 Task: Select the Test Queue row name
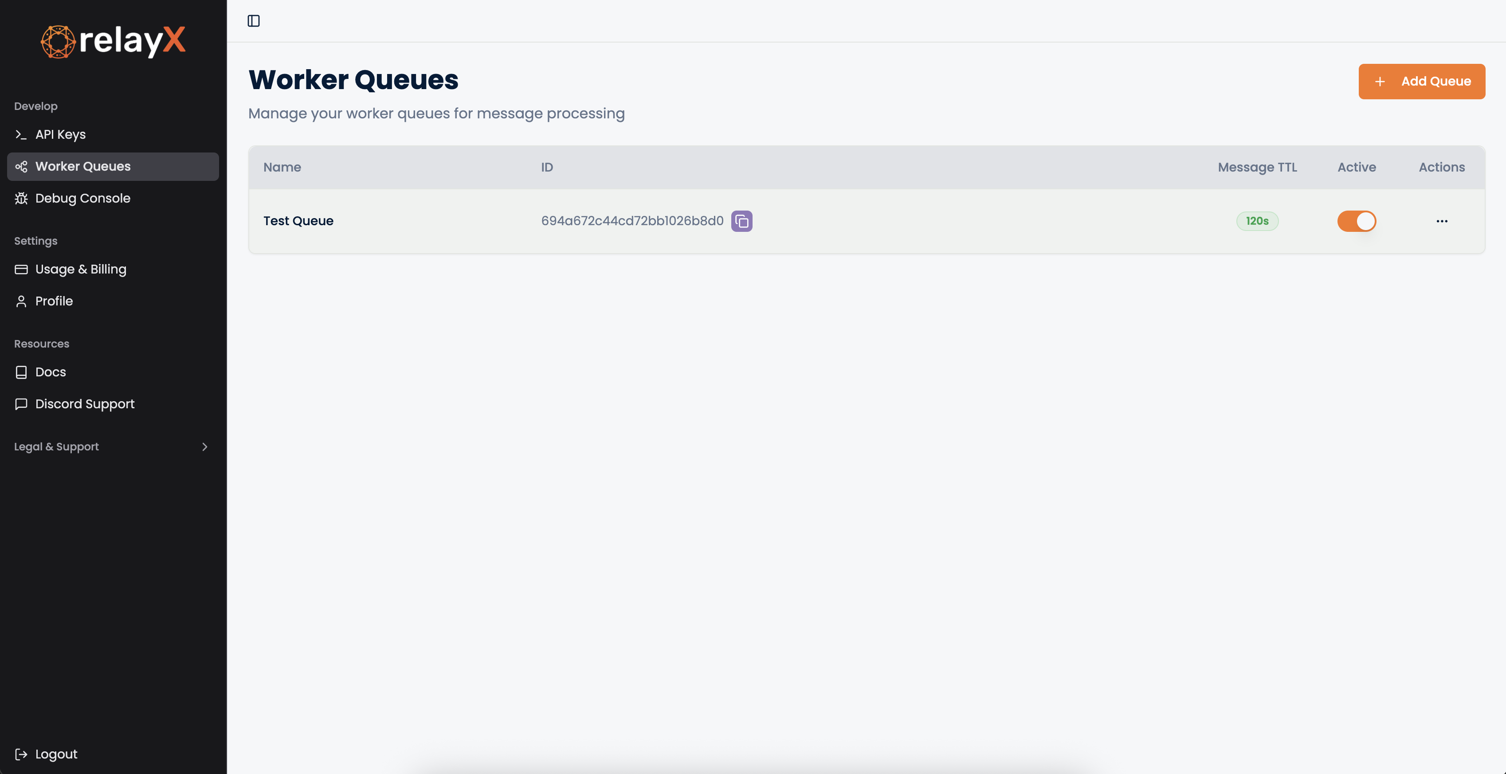point(298,221)
